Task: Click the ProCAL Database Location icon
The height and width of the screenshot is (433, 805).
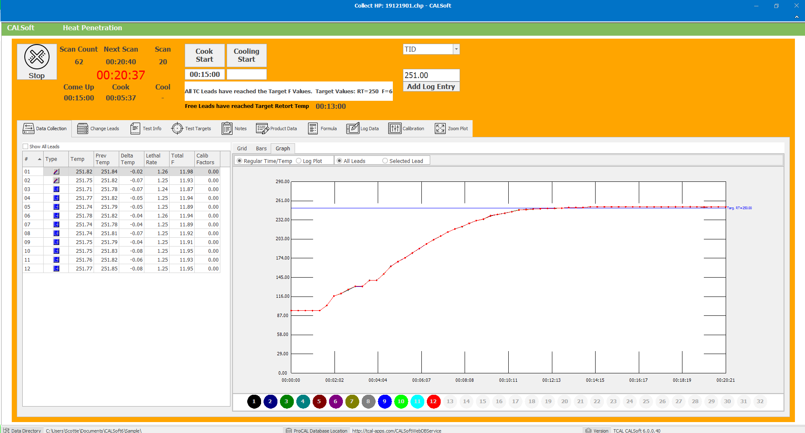Action: pos(289,430)
